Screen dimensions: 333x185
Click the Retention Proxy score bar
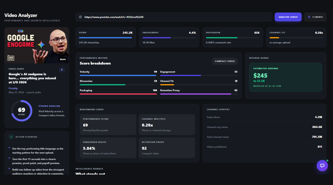199,94
